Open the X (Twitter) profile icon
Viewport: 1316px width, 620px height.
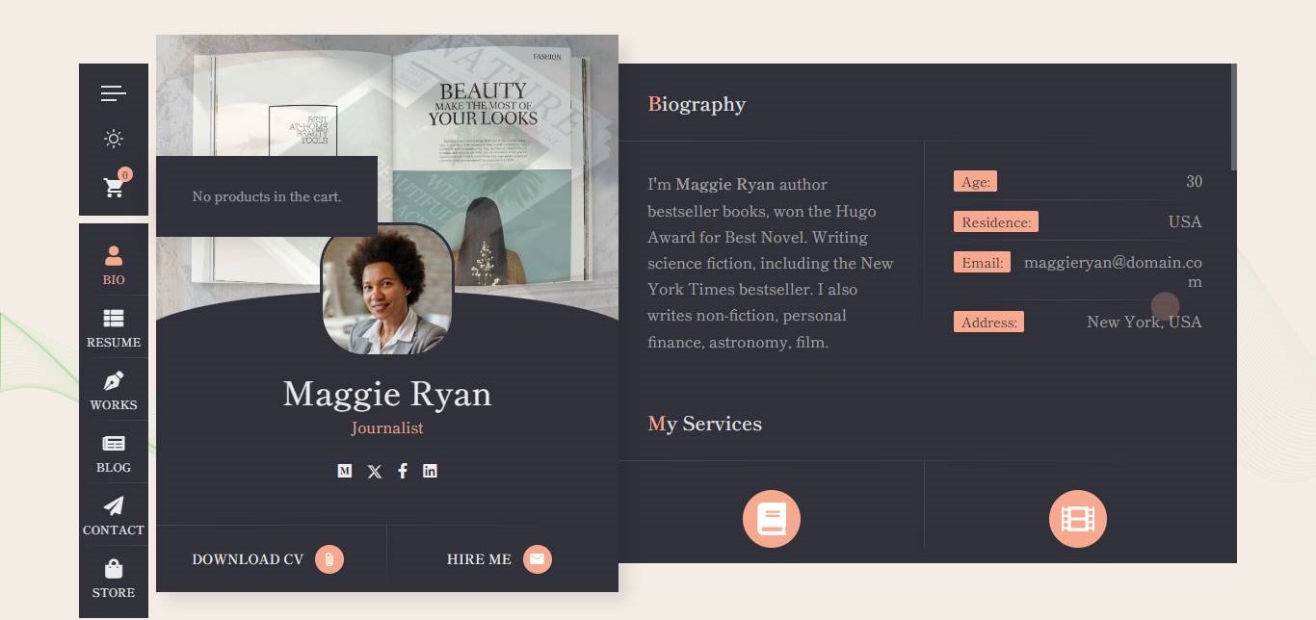[x=375, y=471]
